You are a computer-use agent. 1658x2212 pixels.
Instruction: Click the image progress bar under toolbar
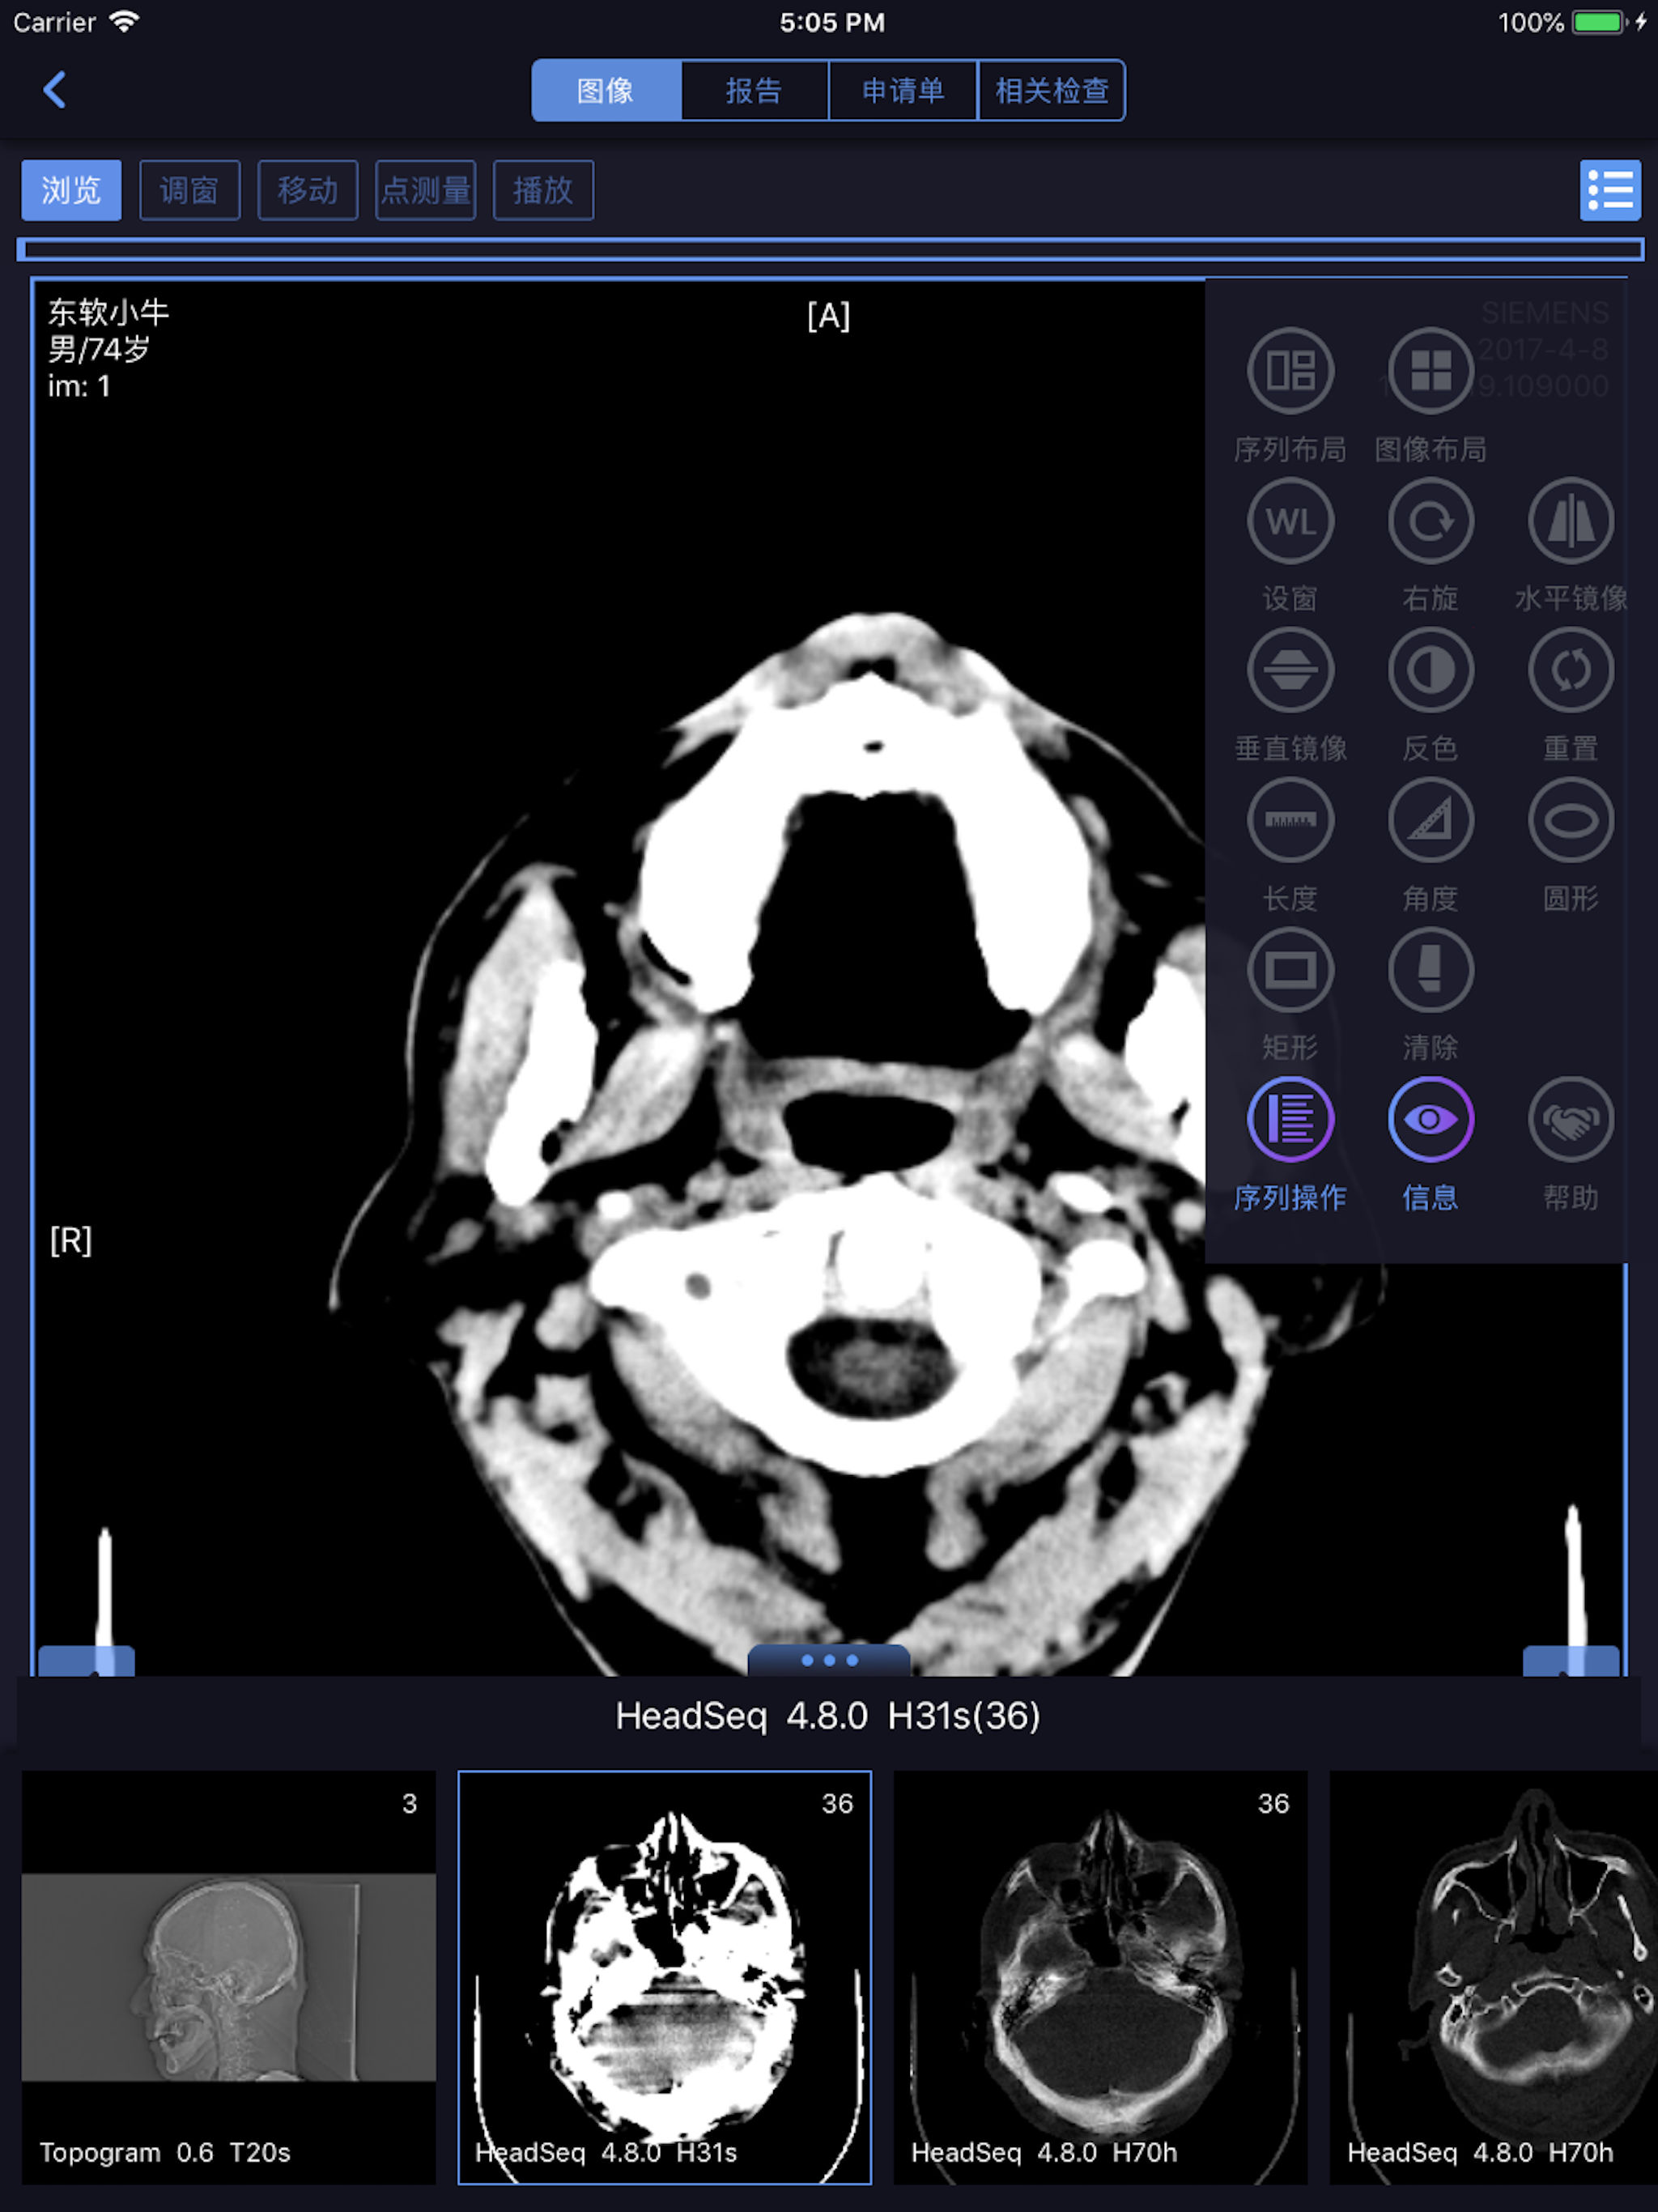click(830, 249)
